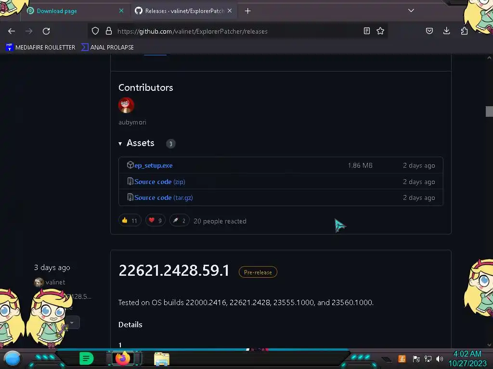
Task: Click the Assets count badge 3
Action: pyautogui.click(x=171, y=144)
